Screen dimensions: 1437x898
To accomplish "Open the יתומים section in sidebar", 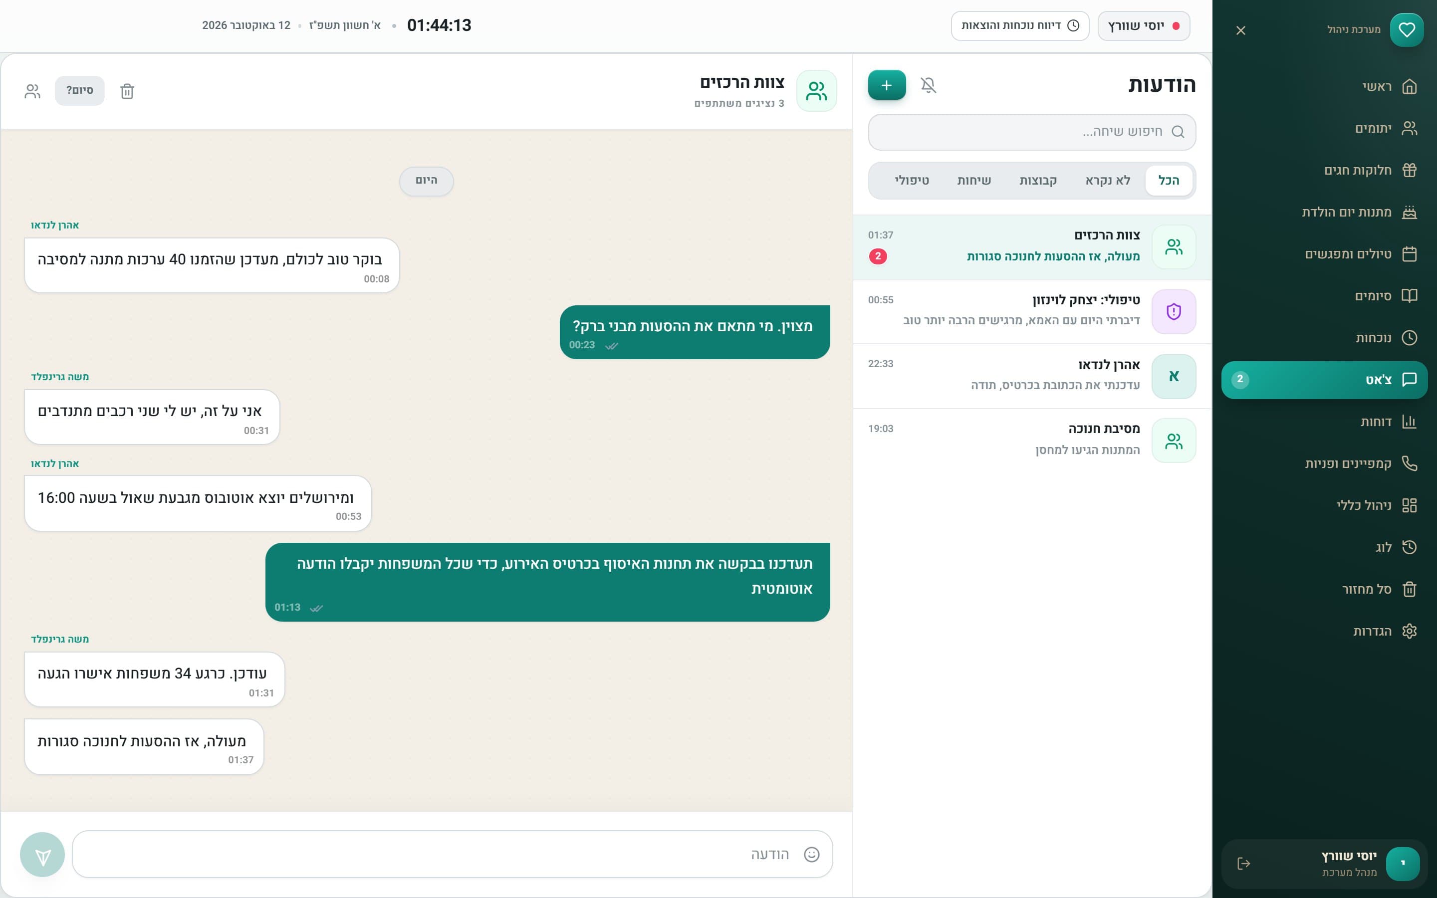I will [x=1324, y=128].
